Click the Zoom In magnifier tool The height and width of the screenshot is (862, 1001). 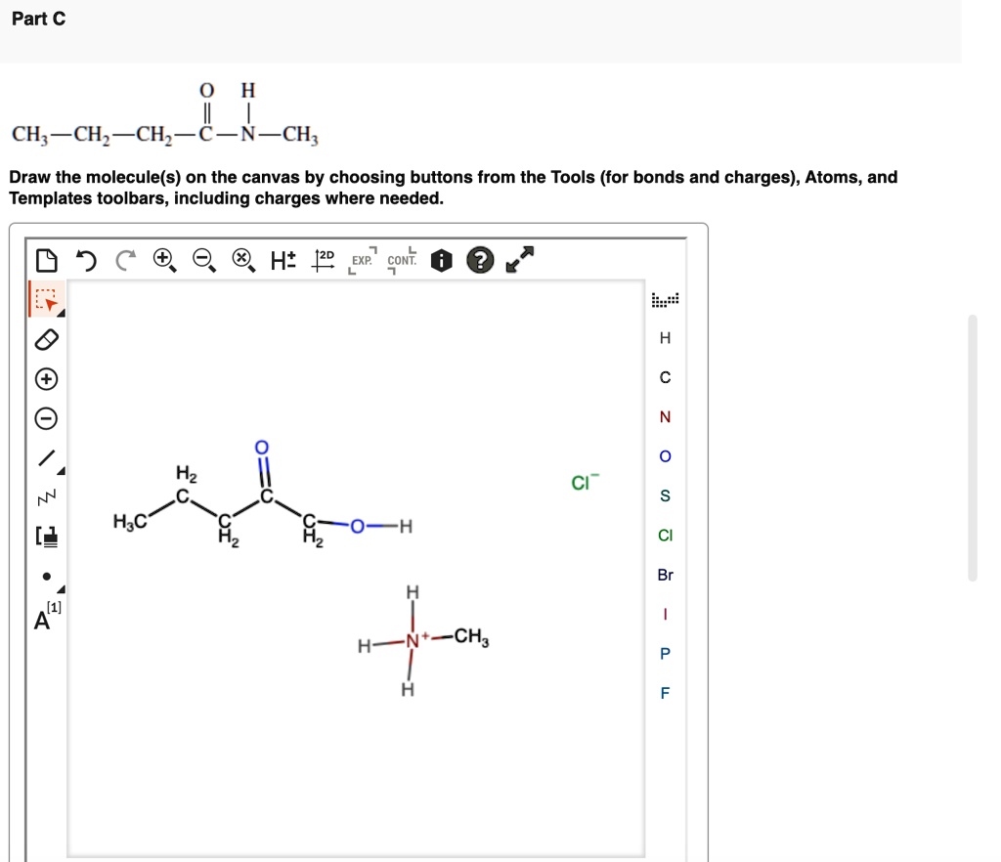(160, 258)
